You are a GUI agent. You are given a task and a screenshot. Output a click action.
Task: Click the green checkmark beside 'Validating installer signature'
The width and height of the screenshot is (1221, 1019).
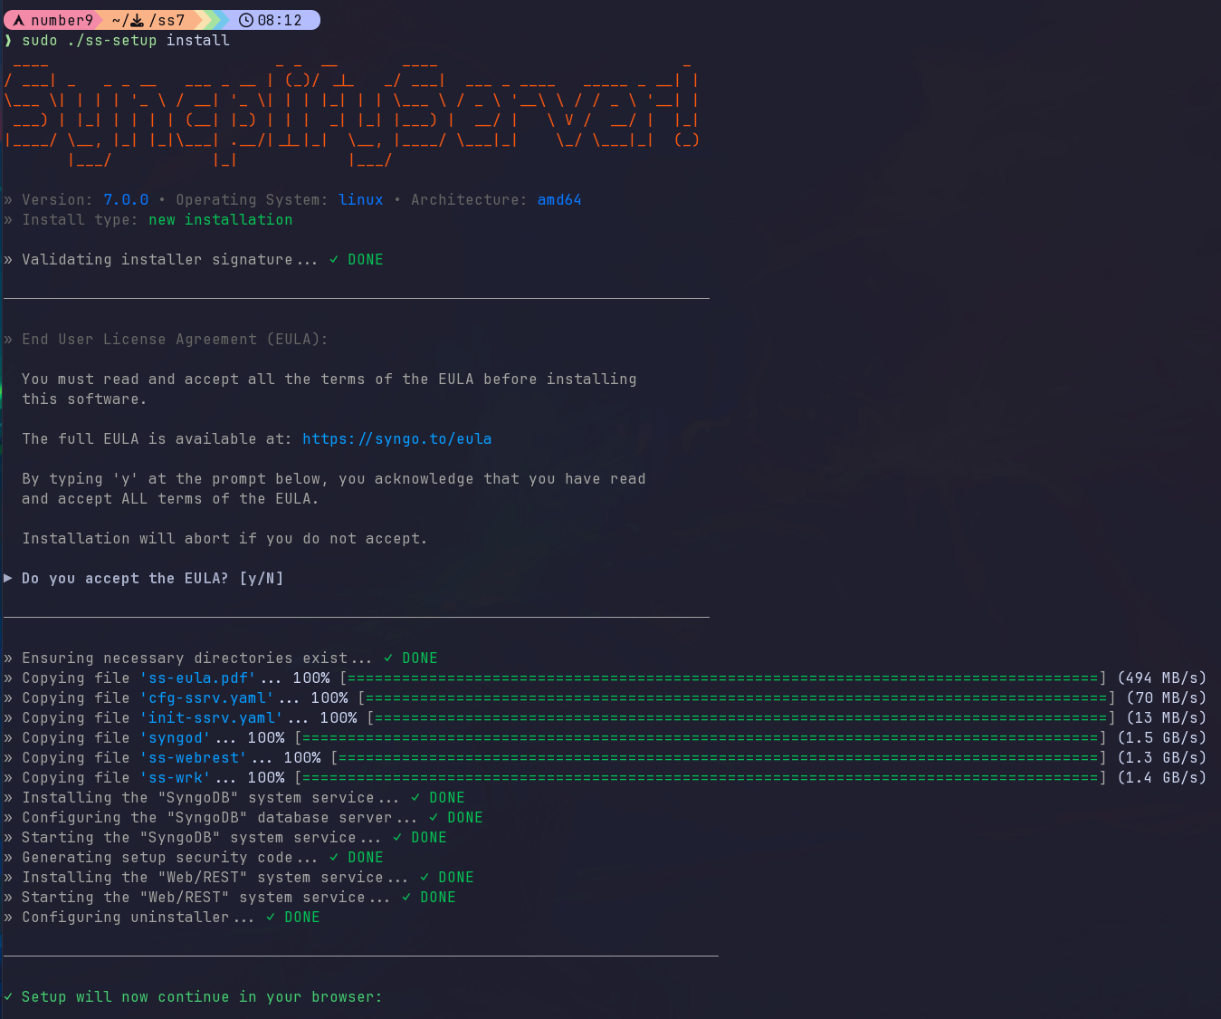(336, 259)
